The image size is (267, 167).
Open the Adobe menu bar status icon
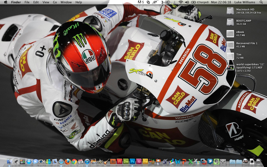[x=141, y=2]
